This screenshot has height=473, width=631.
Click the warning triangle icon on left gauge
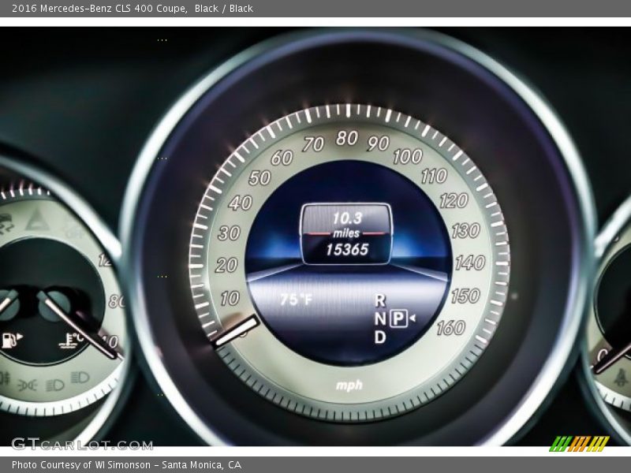(36, 220)
